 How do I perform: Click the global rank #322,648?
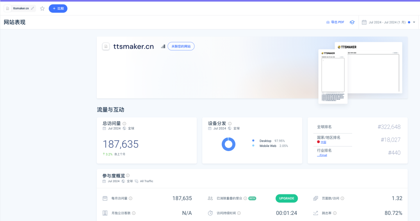[x=389, y=127]
